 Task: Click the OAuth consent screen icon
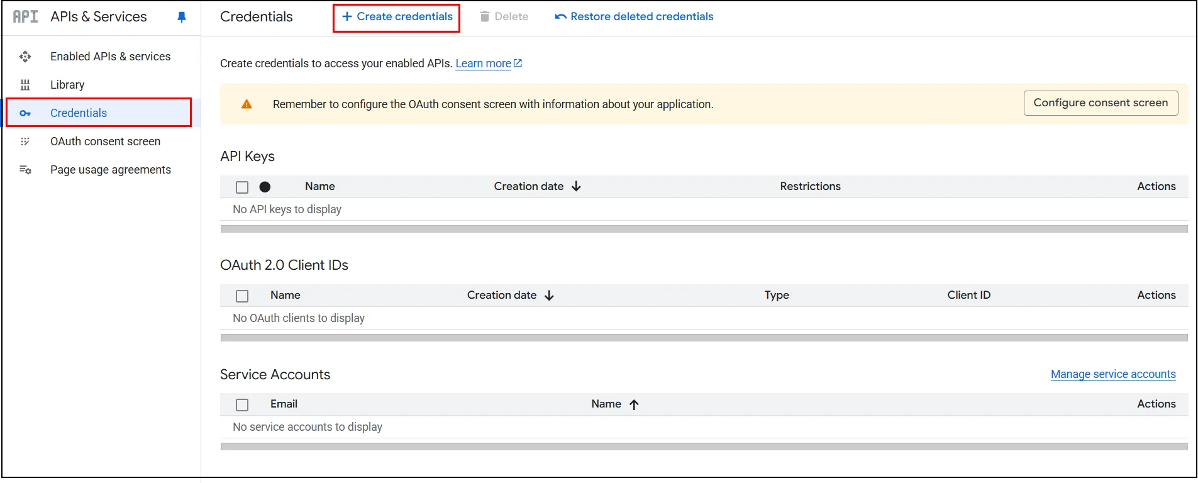[25, 142]
